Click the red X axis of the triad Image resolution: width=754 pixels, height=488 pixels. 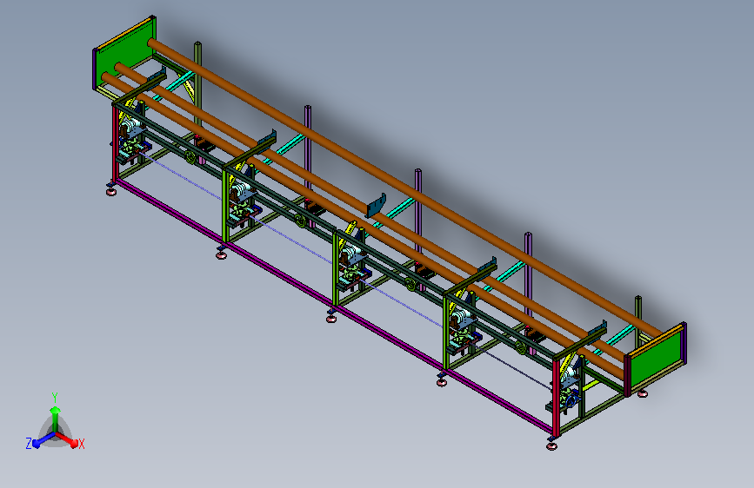point(67,439)
